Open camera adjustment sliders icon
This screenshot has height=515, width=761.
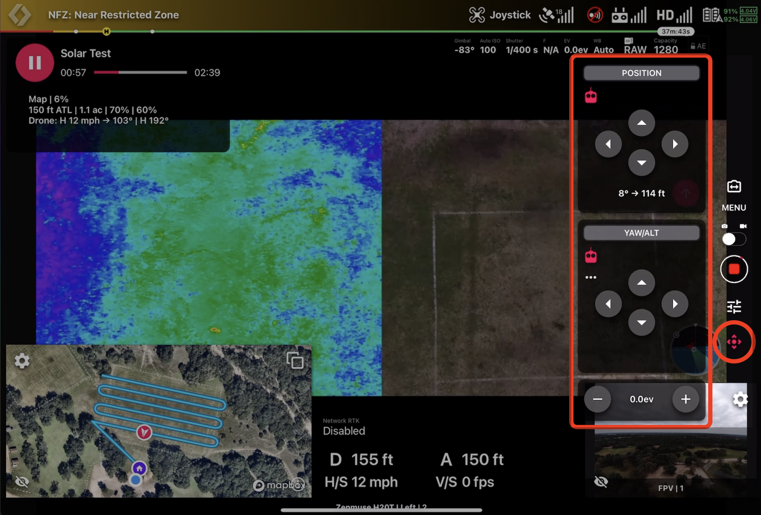point(734,307)
